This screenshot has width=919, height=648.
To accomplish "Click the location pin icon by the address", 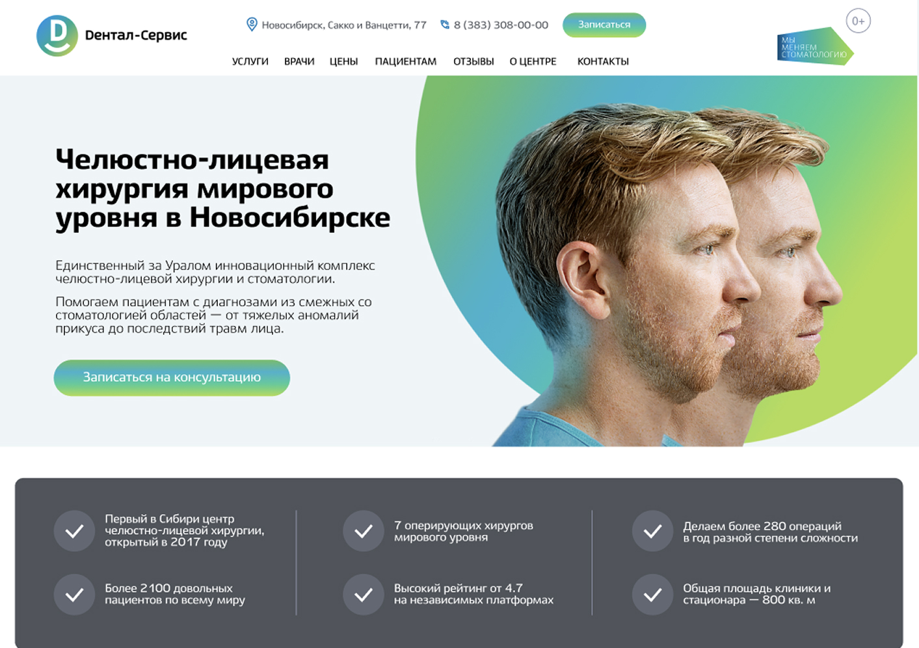I will coord(252,25).
